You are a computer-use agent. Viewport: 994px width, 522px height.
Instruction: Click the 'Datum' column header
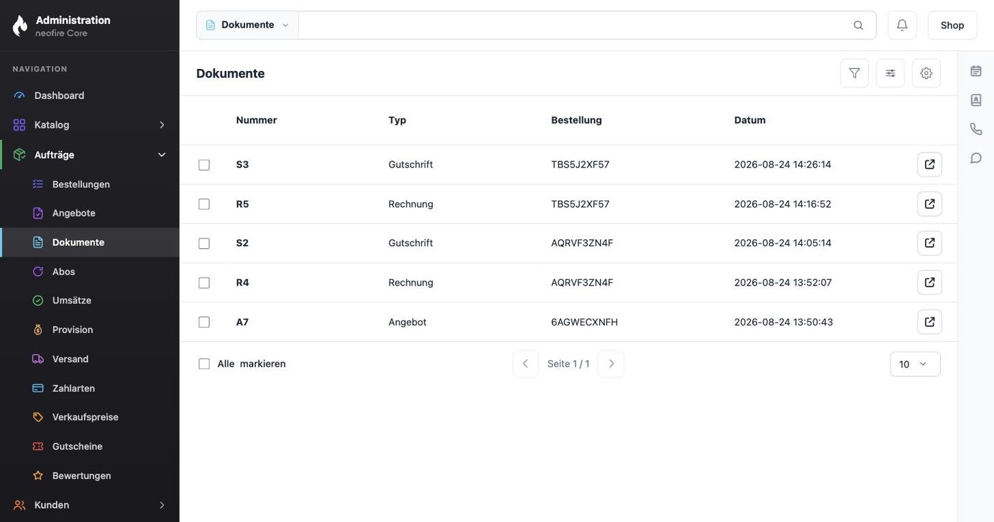coord(750,120)
